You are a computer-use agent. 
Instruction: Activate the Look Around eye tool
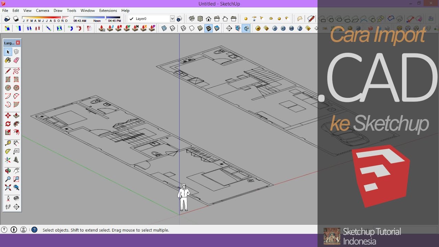[x=16, y=198]
